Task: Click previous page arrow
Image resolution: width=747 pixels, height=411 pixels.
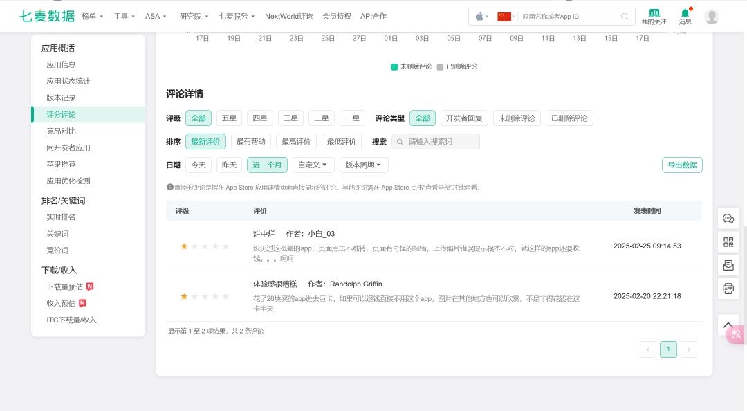Action: click(x=648, y=349)
